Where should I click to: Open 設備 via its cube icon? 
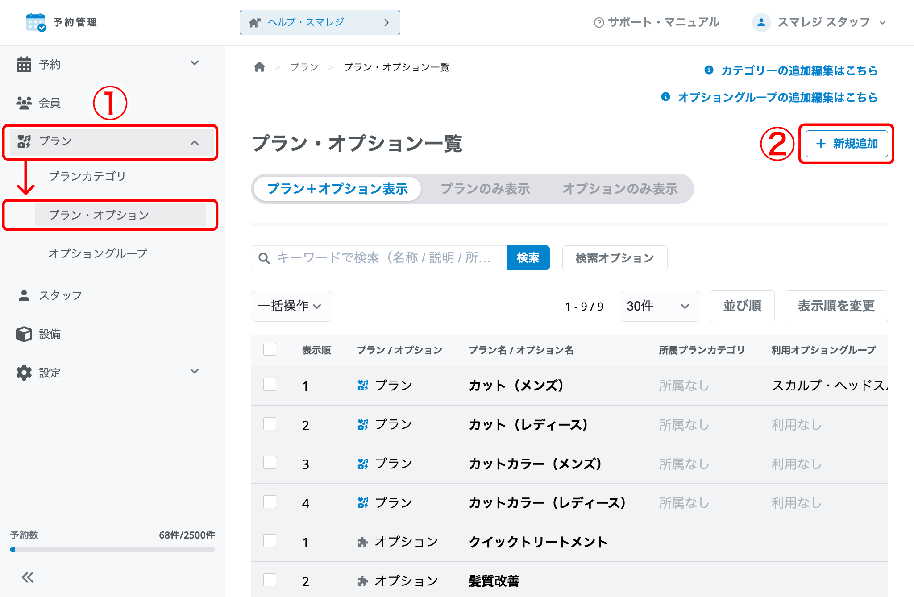point(24,334)
